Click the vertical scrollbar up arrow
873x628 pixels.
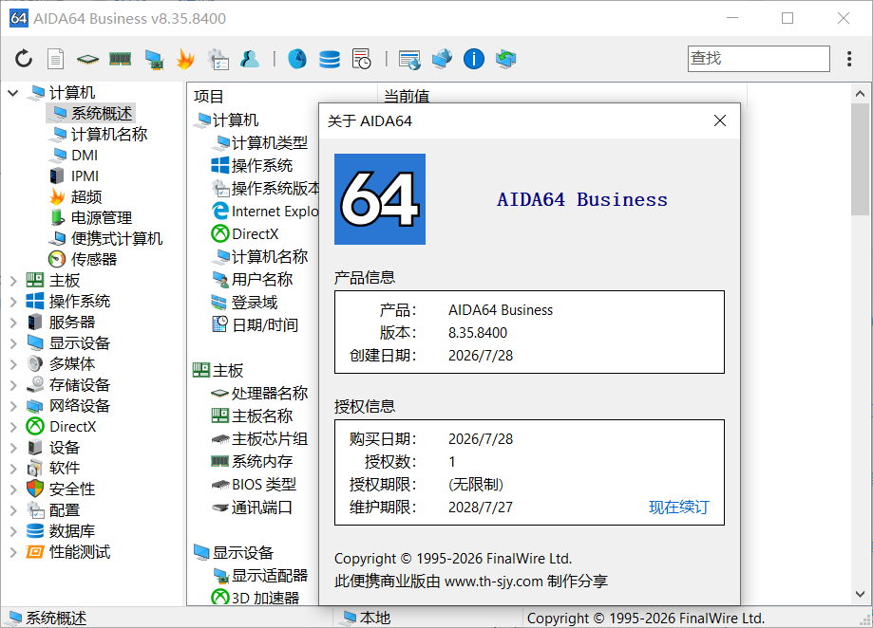(x=860, y=94)
